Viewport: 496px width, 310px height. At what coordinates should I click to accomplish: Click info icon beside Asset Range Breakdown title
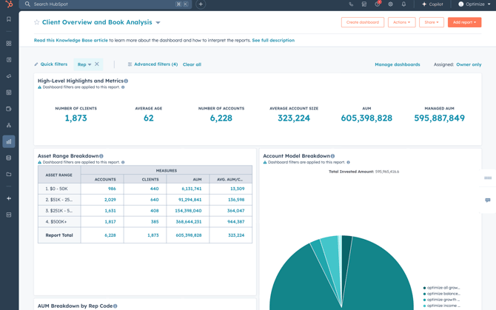101,156
